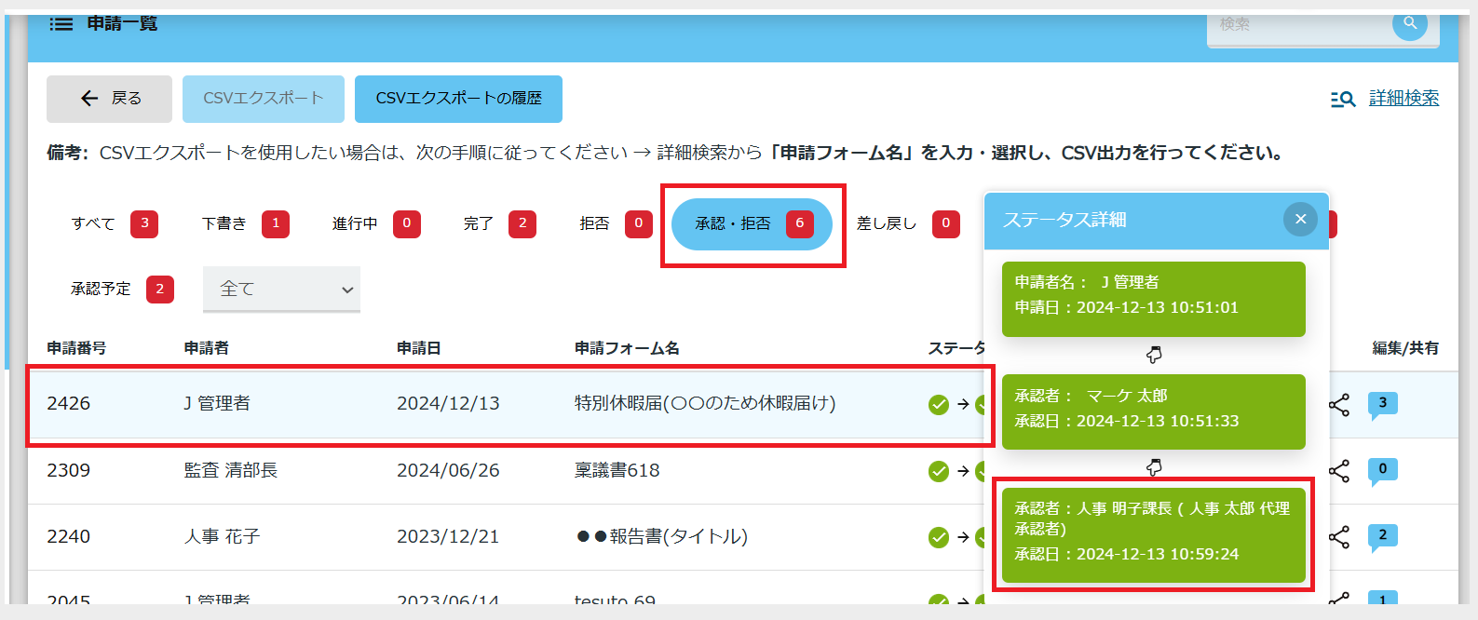Click share icon for application 2309

(1339, 471)
